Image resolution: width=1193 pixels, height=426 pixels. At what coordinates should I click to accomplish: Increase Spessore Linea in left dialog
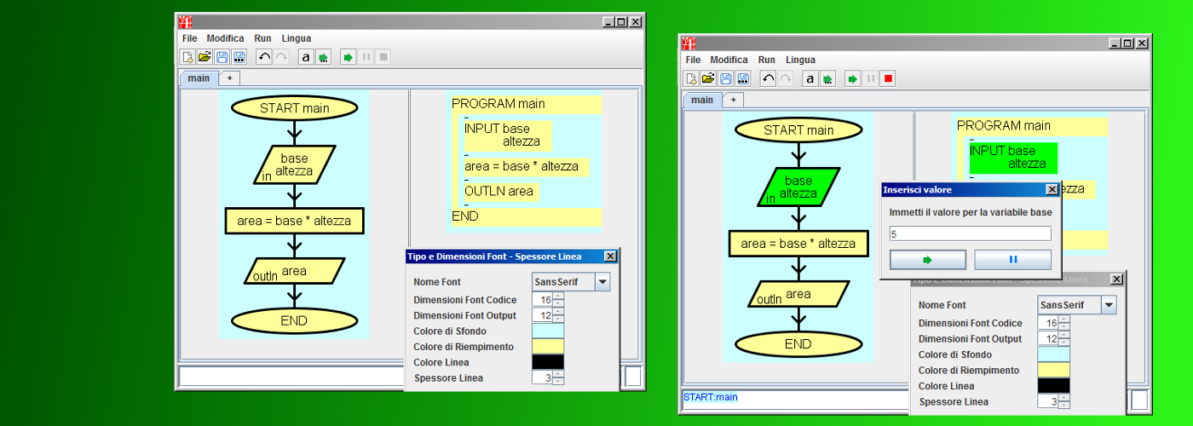click(558, 374)
